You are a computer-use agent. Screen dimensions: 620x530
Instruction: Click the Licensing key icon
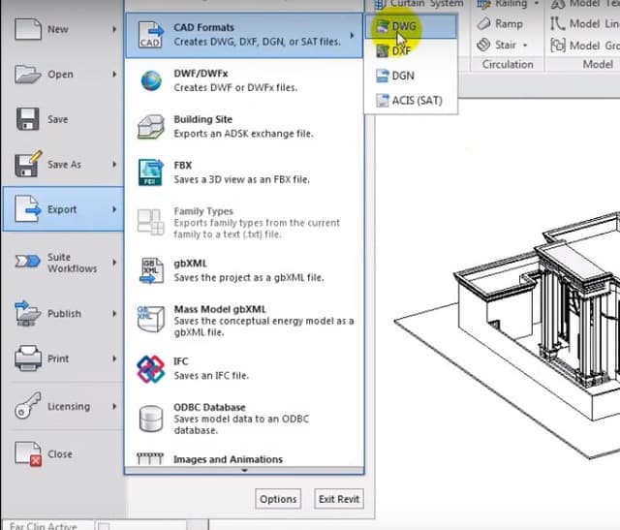28,406
